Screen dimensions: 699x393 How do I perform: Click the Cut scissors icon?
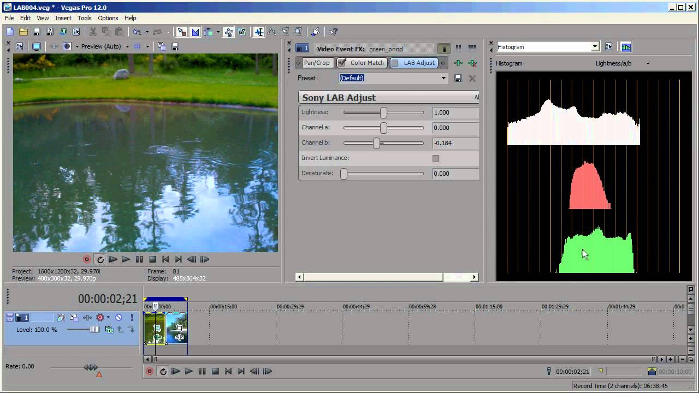tap(93, 32)
